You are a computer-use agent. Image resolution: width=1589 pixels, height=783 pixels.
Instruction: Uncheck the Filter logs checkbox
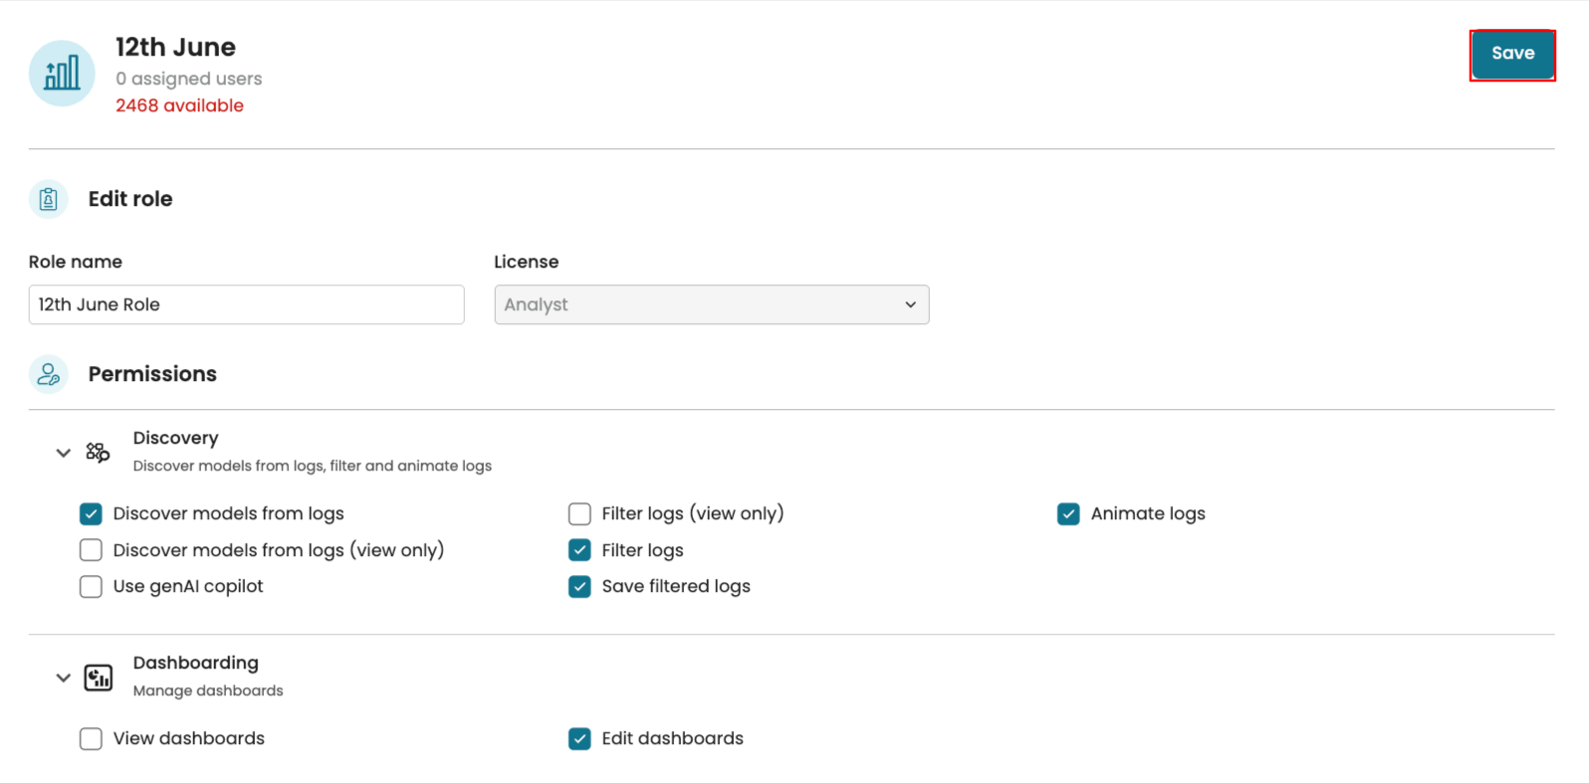point(579,550)
